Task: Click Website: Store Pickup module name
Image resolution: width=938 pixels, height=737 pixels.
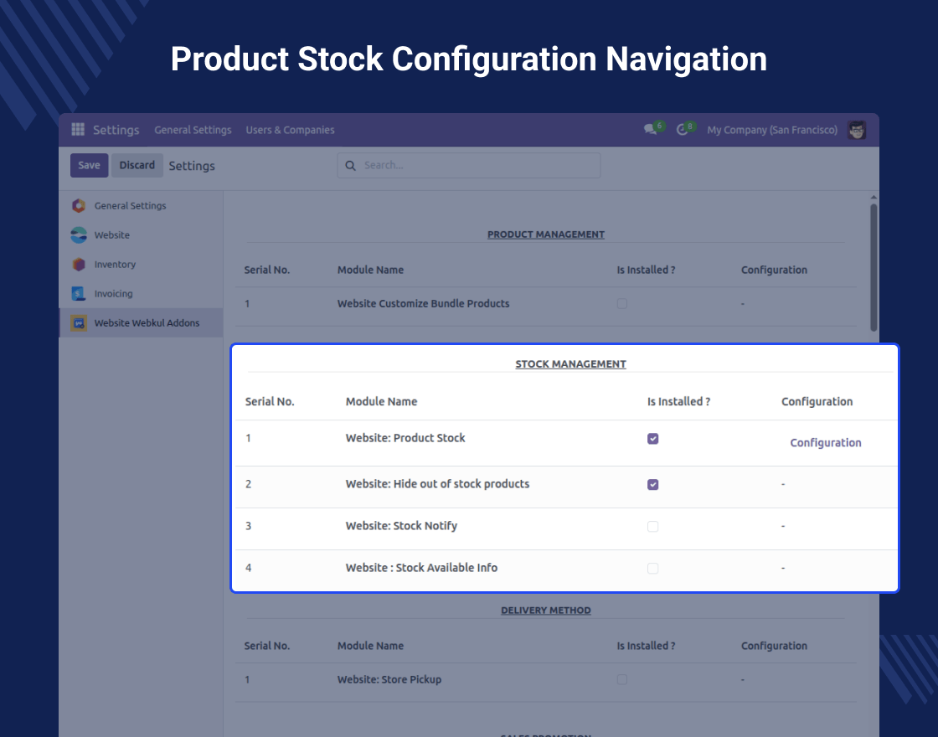Action: tap(389, 679)
